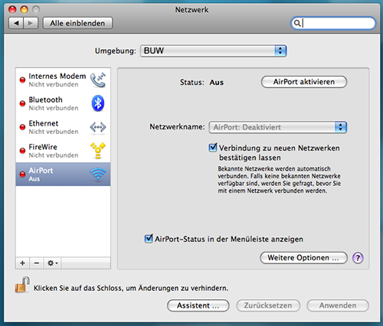Go back with the left arrow button
The width and height of the screenshot is (383, 326).
pos(16,23)
